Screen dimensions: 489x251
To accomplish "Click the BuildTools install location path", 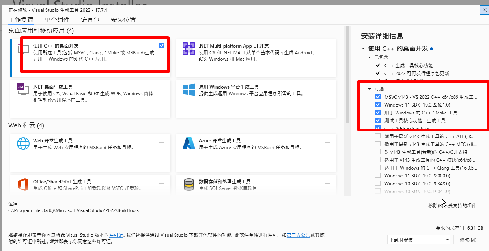I will point(74,210).
